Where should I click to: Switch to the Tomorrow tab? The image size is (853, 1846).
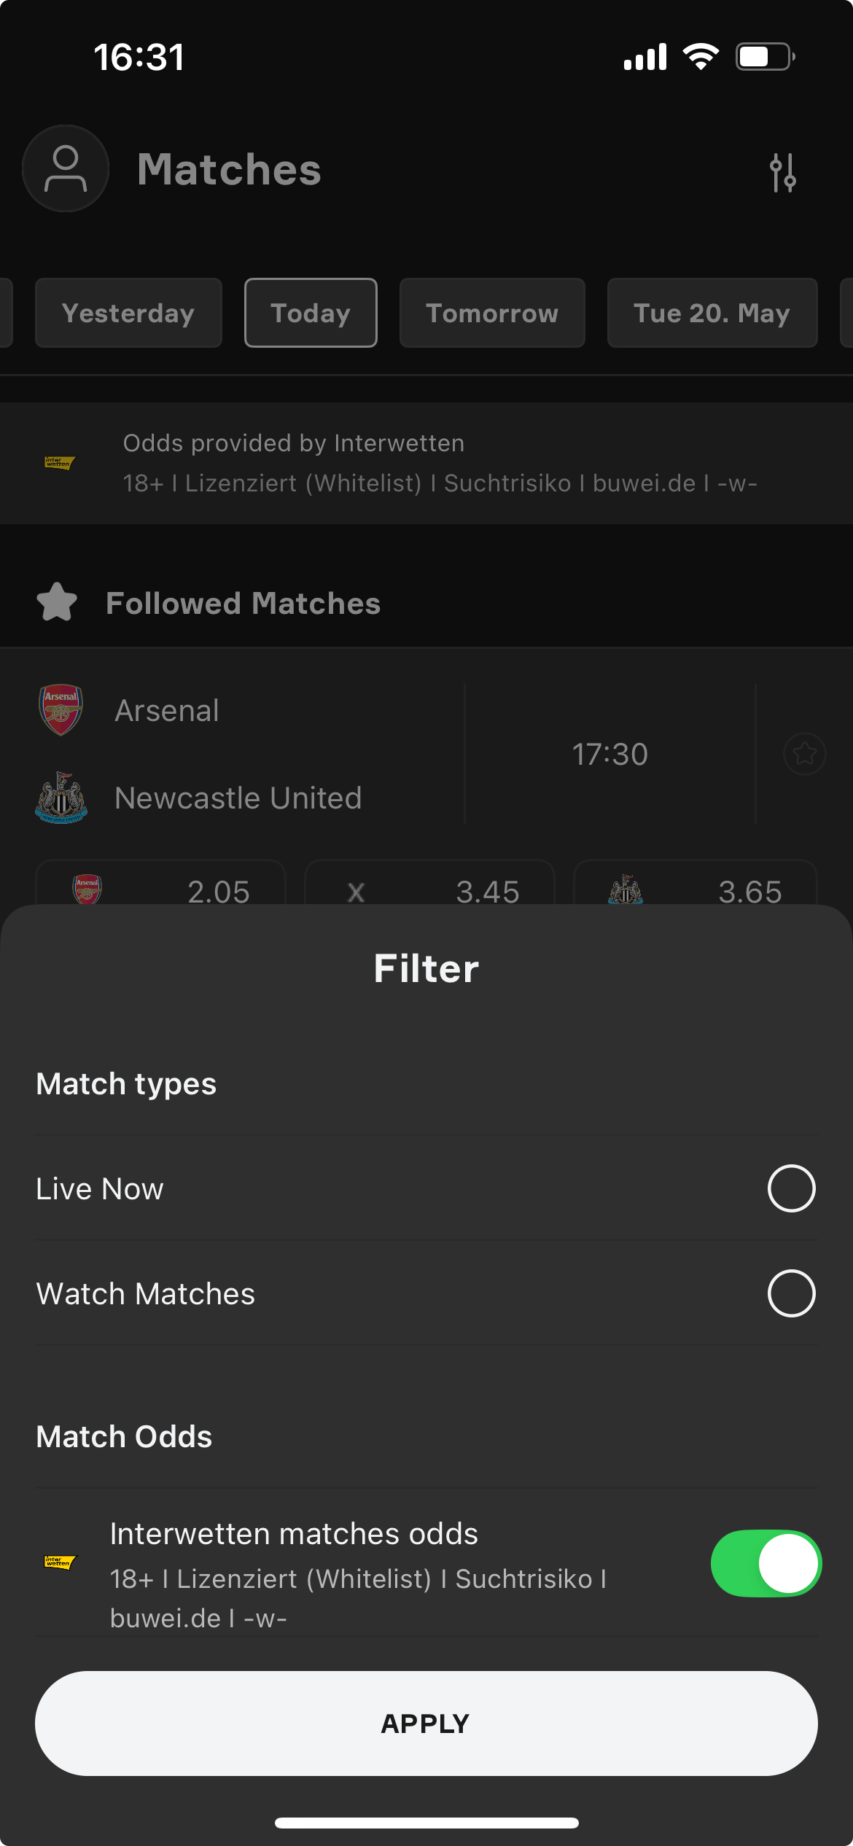click(492, 313)
